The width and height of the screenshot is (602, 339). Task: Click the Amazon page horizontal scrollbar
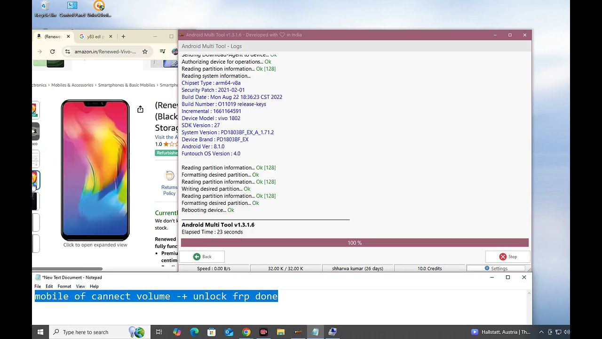click(x=67, y=269)
